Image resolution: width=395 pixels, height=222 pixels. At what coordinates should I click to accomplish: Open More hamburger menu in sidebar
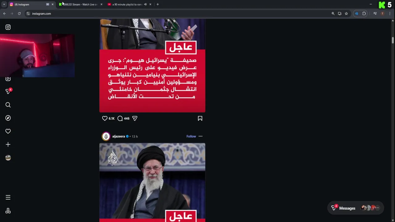tap(8, 197)
